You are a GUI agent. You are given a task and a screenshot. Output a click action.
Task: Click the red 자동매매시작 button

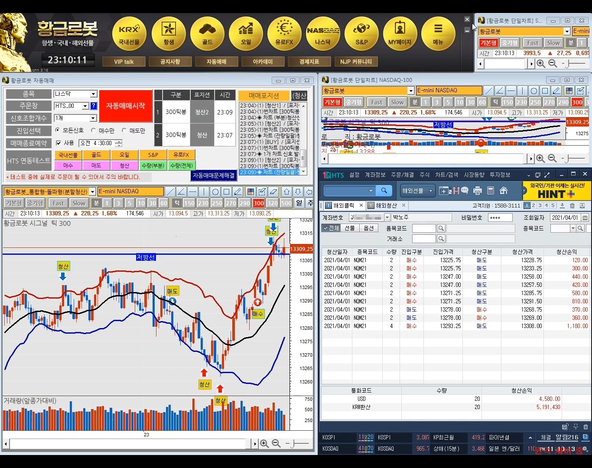[126, 106]
